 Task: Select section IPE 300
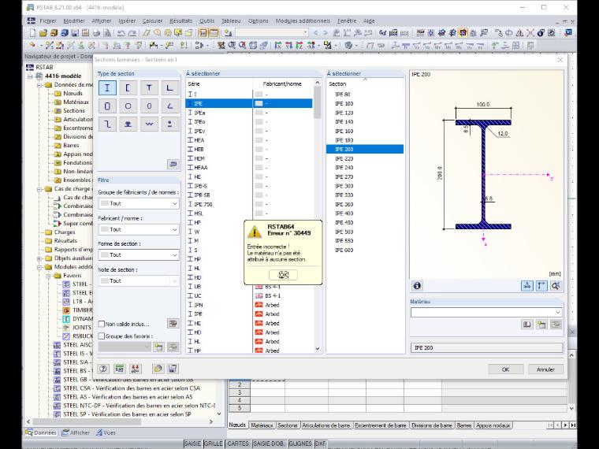[365, 186]
